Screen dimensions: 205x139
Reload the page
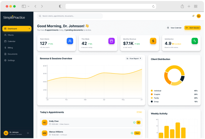click(153, 6)
